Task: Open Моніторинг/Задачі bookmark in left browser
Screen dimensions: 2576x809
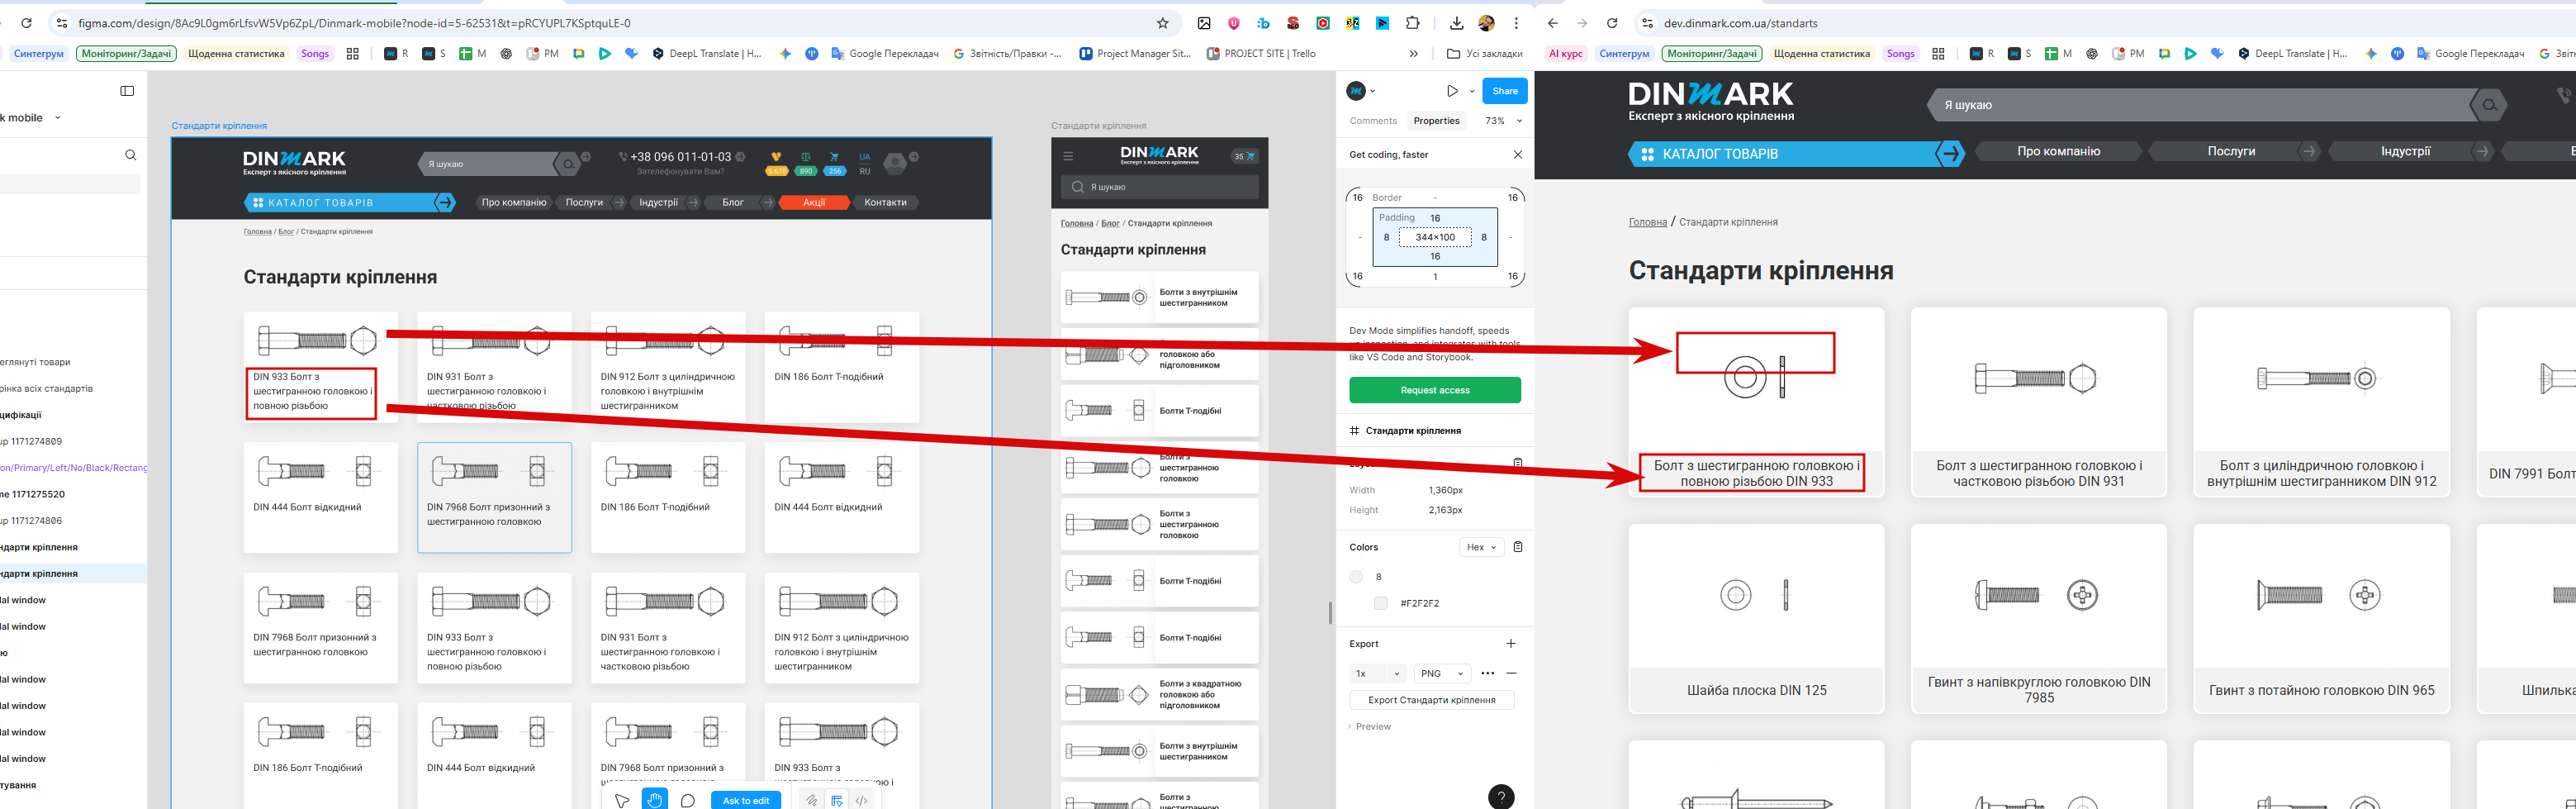Action: coord(126,54)
